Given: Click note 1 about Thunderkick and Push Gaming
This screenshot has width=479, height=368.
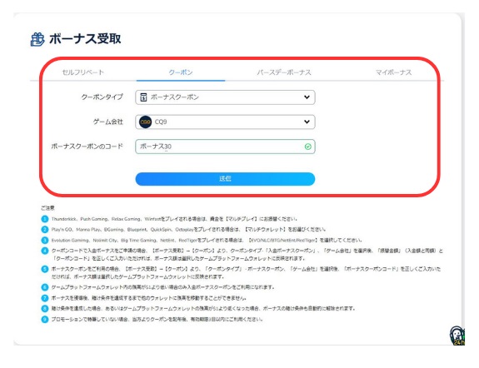Looking at the screenshot, I should click(x=174, y=219).
